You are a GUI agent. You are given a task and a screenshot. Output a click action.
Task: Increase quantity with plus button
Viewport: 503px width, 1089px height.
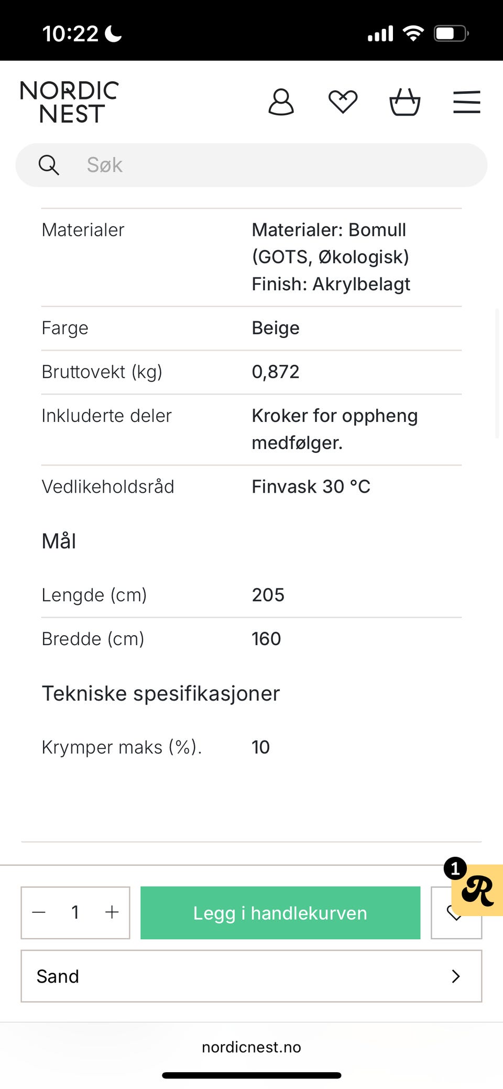tap(112, 912)
